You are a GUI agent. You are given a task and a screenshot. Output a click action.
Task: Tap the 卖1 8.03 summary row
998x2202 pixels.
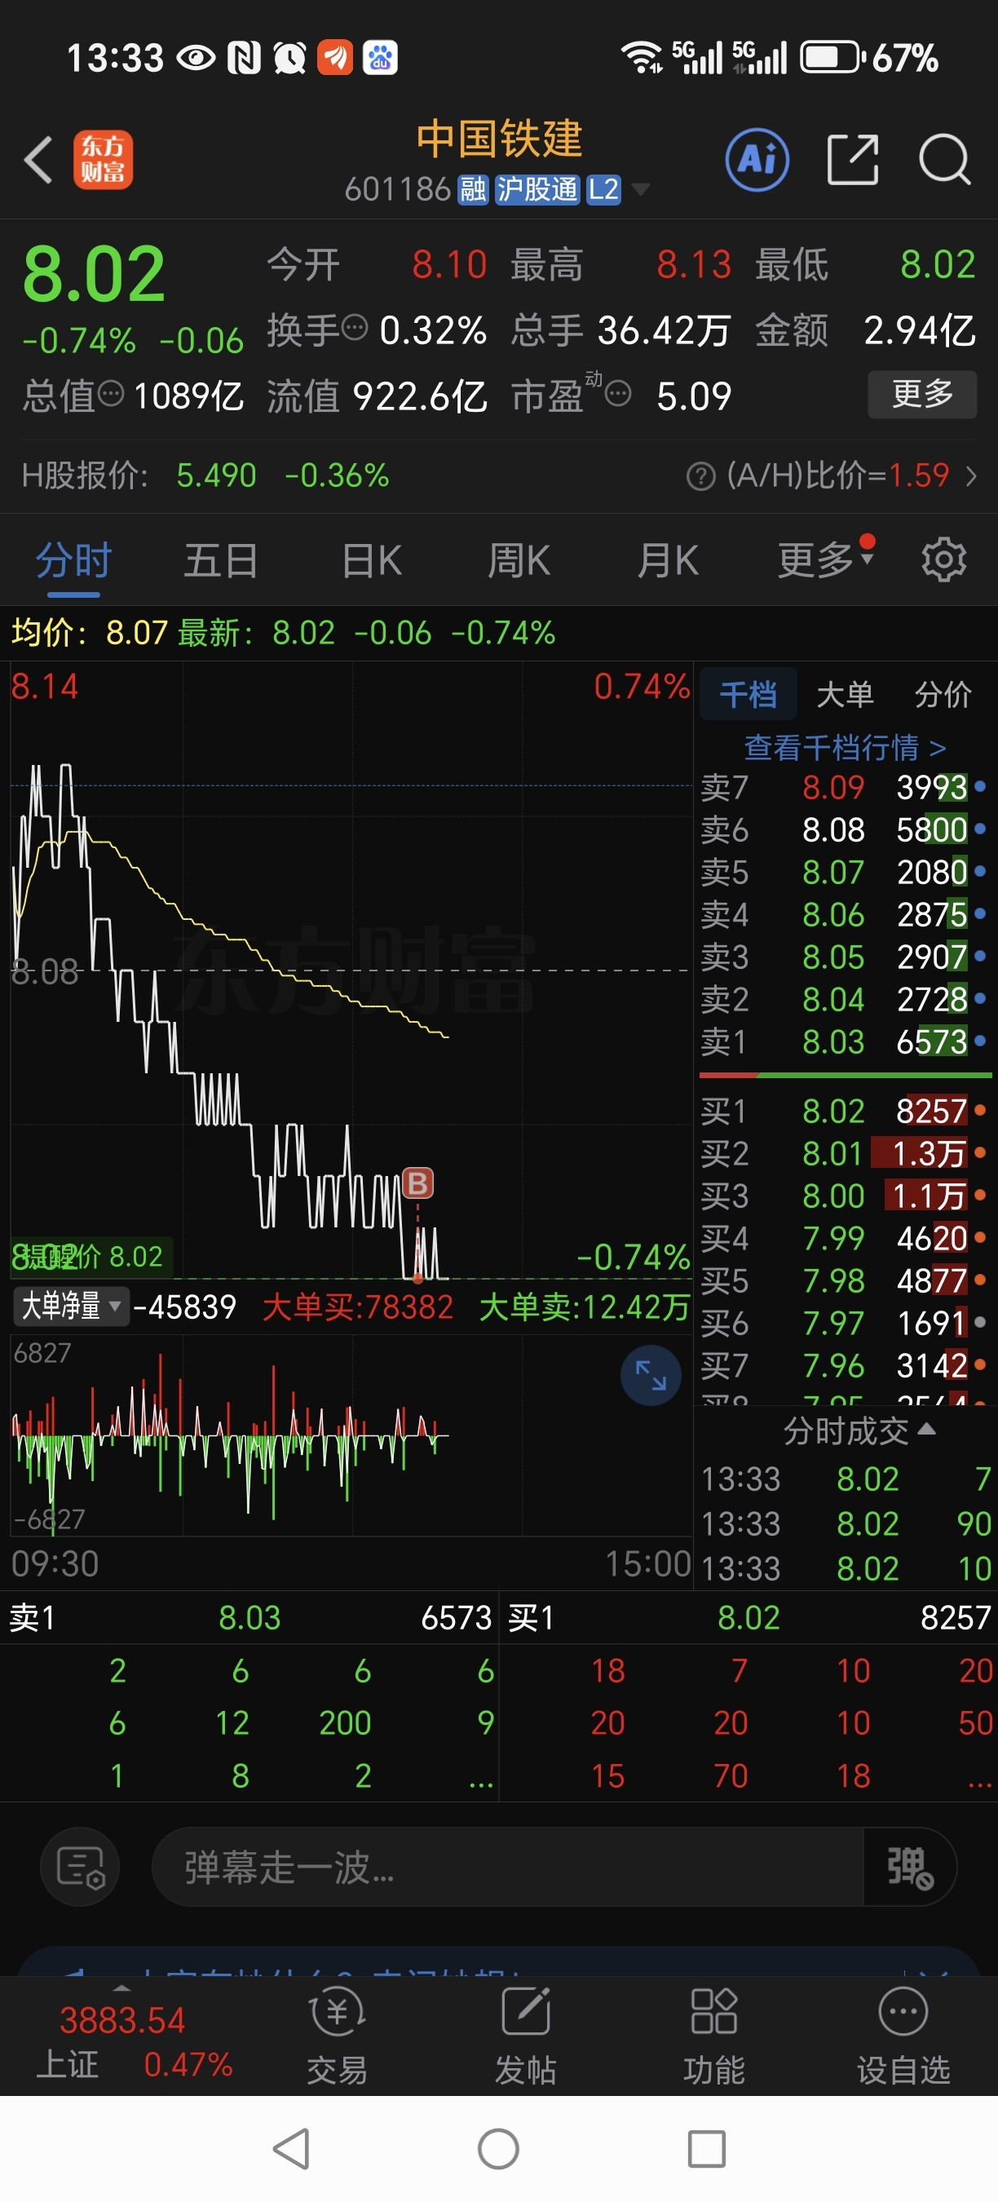tap(249, 1617)
